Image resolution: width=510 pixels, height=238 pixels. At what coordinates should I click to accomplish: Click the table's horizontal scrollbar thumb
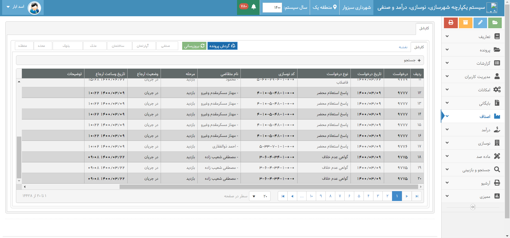pyautogui.click(x=269, y=187)
